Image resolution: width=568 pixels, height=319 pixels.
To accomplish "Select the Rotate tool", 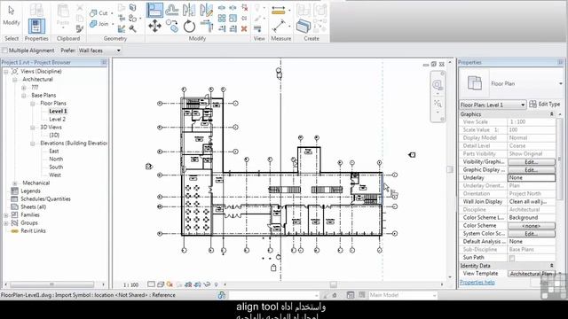I will (189, 26).
